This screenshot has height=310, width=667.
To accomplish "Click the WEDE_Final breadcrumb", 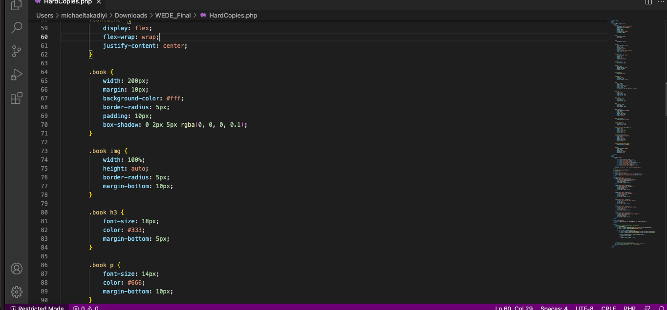I will coord(173,15).
